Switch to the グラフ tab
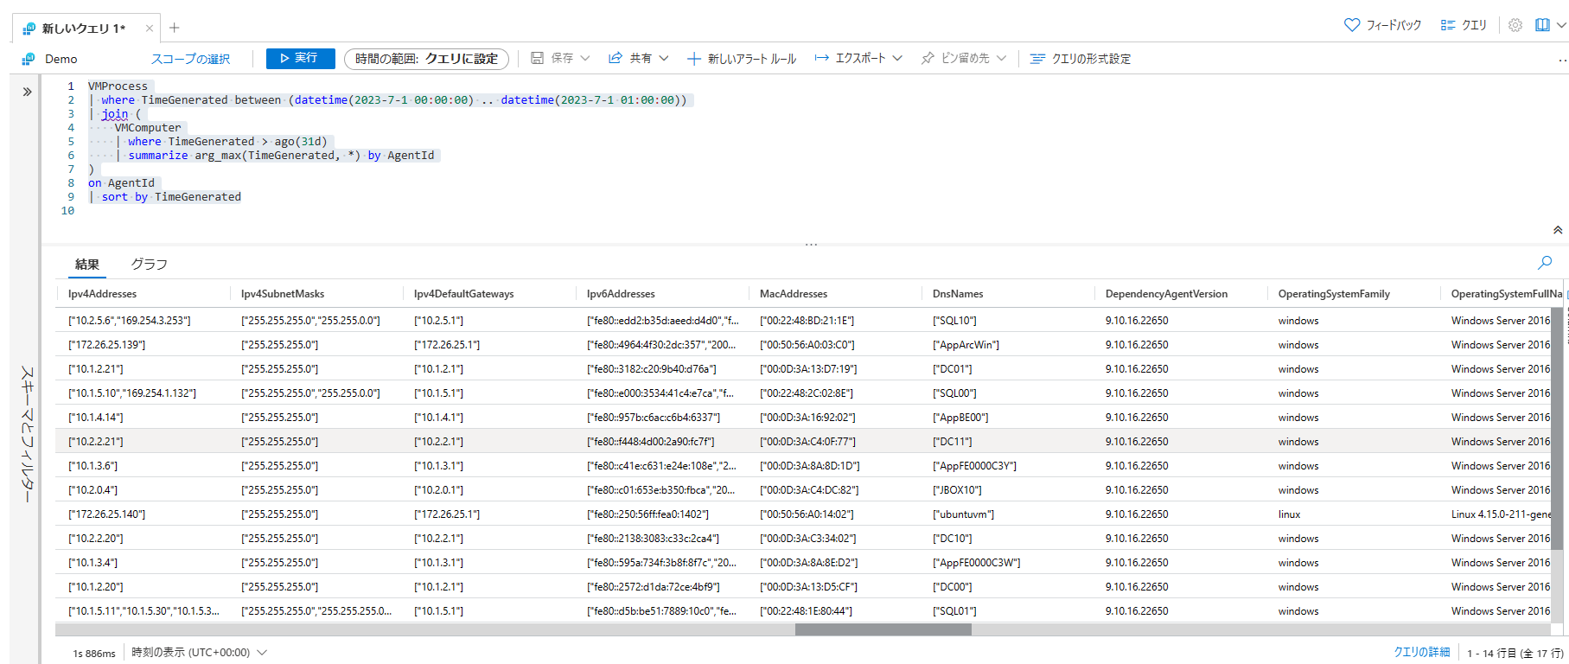 pyautogui.click(x=149, y=265)
